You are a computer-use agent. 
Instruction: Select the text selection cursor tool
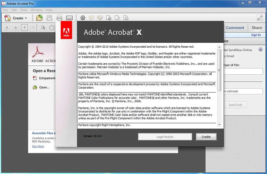pos(43,27)
